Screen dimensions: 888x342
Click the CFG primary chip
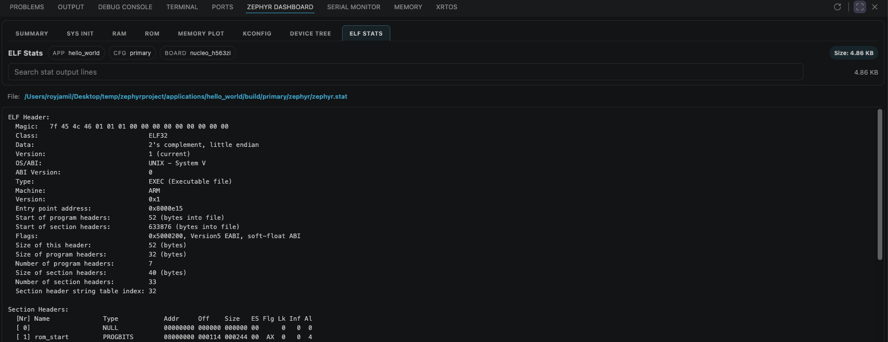(132, 53)
